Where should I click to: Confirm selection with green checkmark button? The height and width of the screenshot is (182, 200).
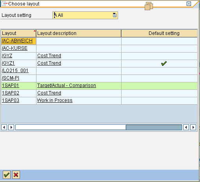7,175
